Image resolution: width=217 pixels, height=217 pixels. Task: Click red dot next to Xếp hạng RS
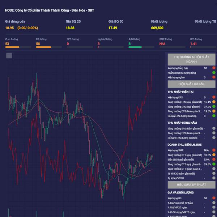214,198
